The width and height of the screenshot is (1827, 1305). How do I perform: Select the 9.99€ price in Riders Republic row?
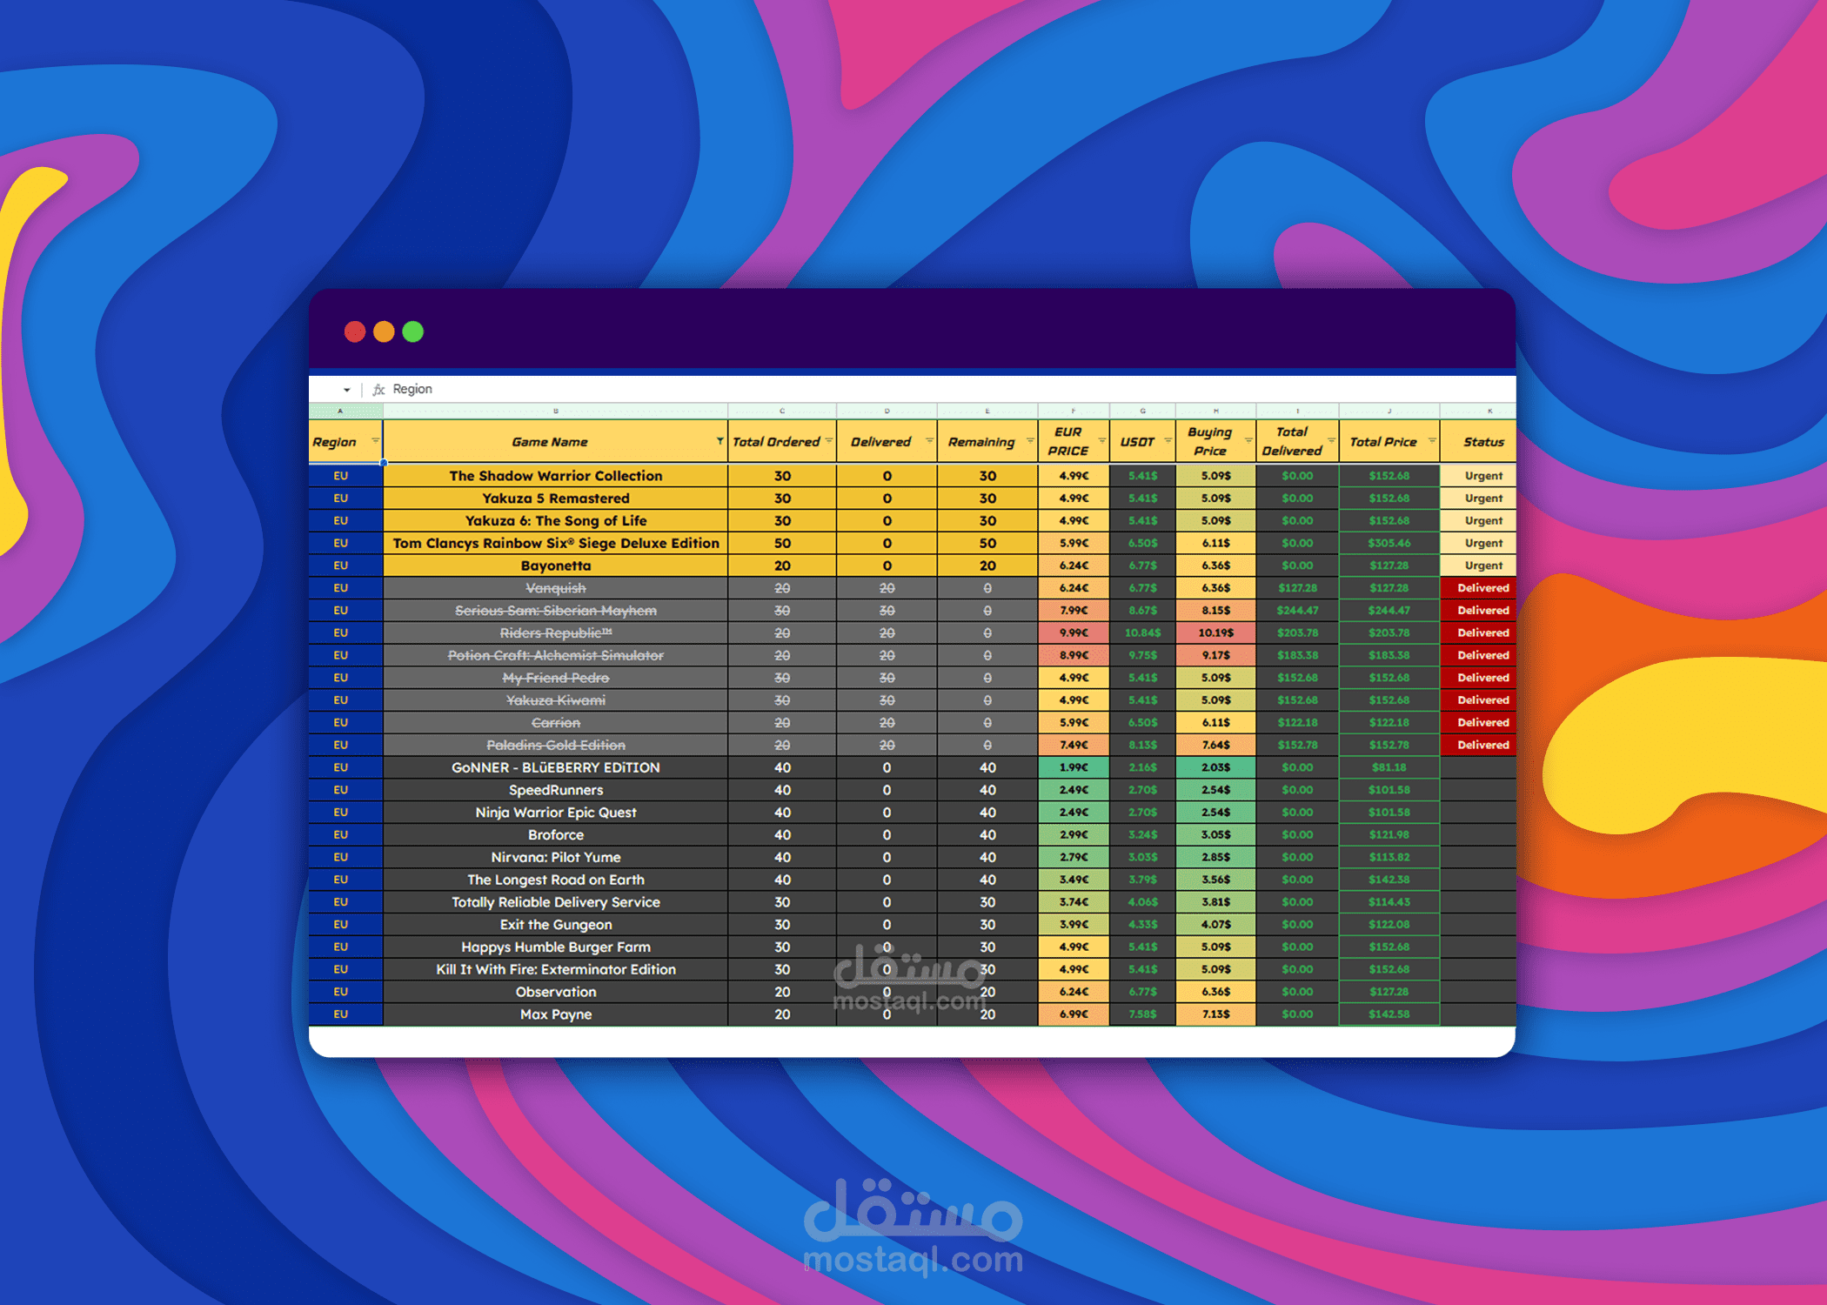coord(1074,632)
